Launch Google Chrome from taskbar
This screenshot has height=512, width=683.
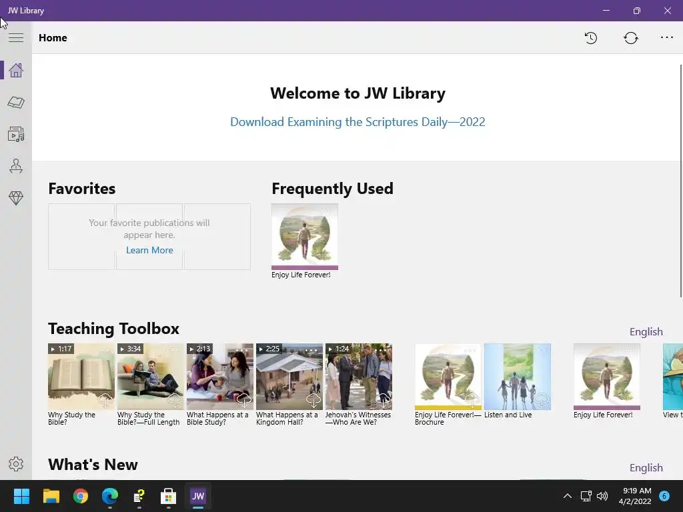coord(81,496)
